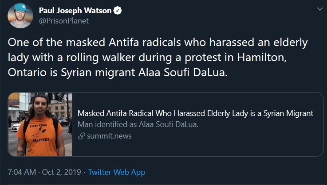
Task: Visit the @PrisonPlanet handle
Action: (64, 20)
